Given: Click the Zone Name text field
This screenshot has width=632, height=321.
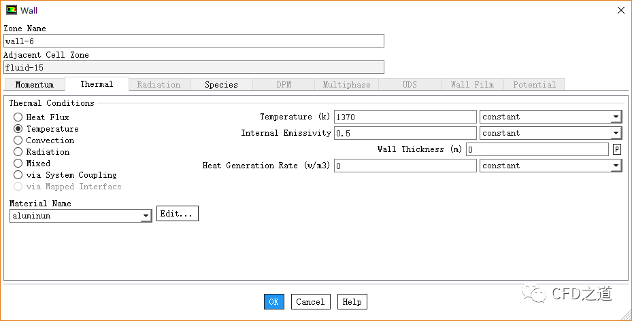Looking at the screenshot, I should point(193,41).
